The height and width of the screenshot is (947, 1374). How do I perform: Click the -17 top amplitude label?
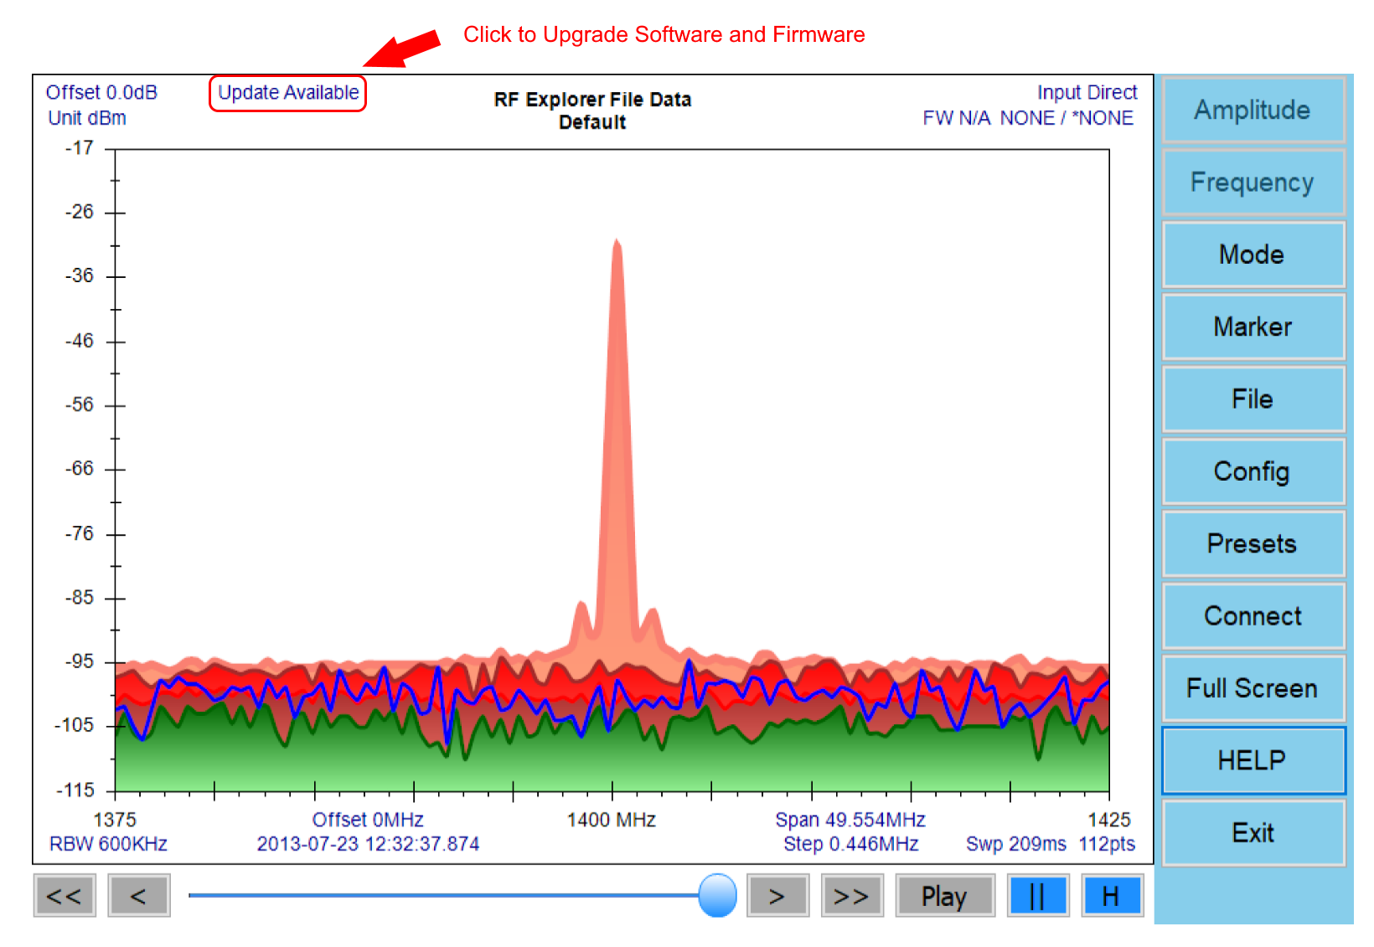point(80,148)
